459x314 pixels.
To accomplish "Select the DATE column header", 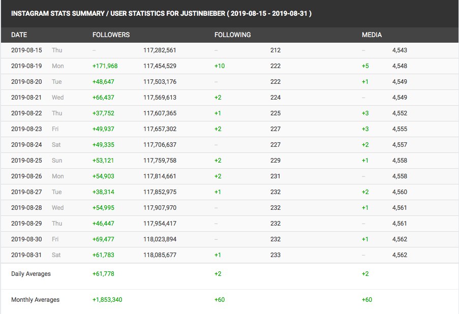I will click(19, 35).
